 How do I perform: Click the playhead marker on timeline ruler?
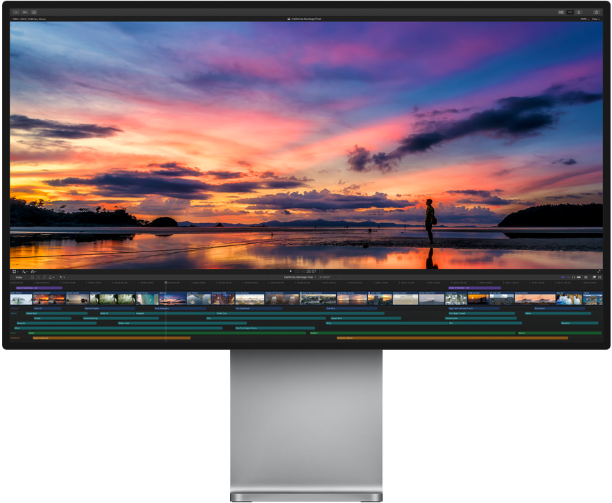pos(166,283)
